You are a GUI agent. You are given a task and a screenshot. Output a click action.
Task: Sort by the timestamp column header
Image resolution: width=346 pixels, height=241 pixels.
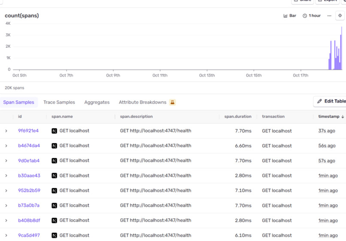click(329, 117)
